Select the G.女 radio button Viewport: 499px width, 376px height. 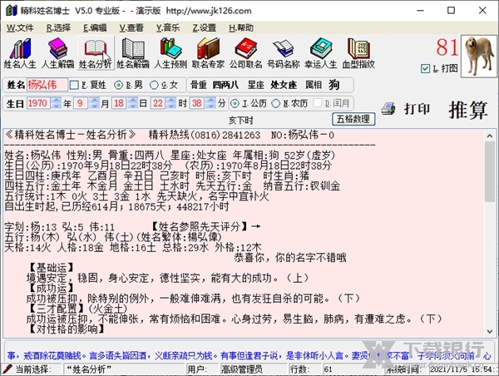pyautogui.click(x=154, y=85)
